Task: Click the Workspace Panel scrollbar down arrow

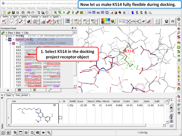Action: coord(75,86)
